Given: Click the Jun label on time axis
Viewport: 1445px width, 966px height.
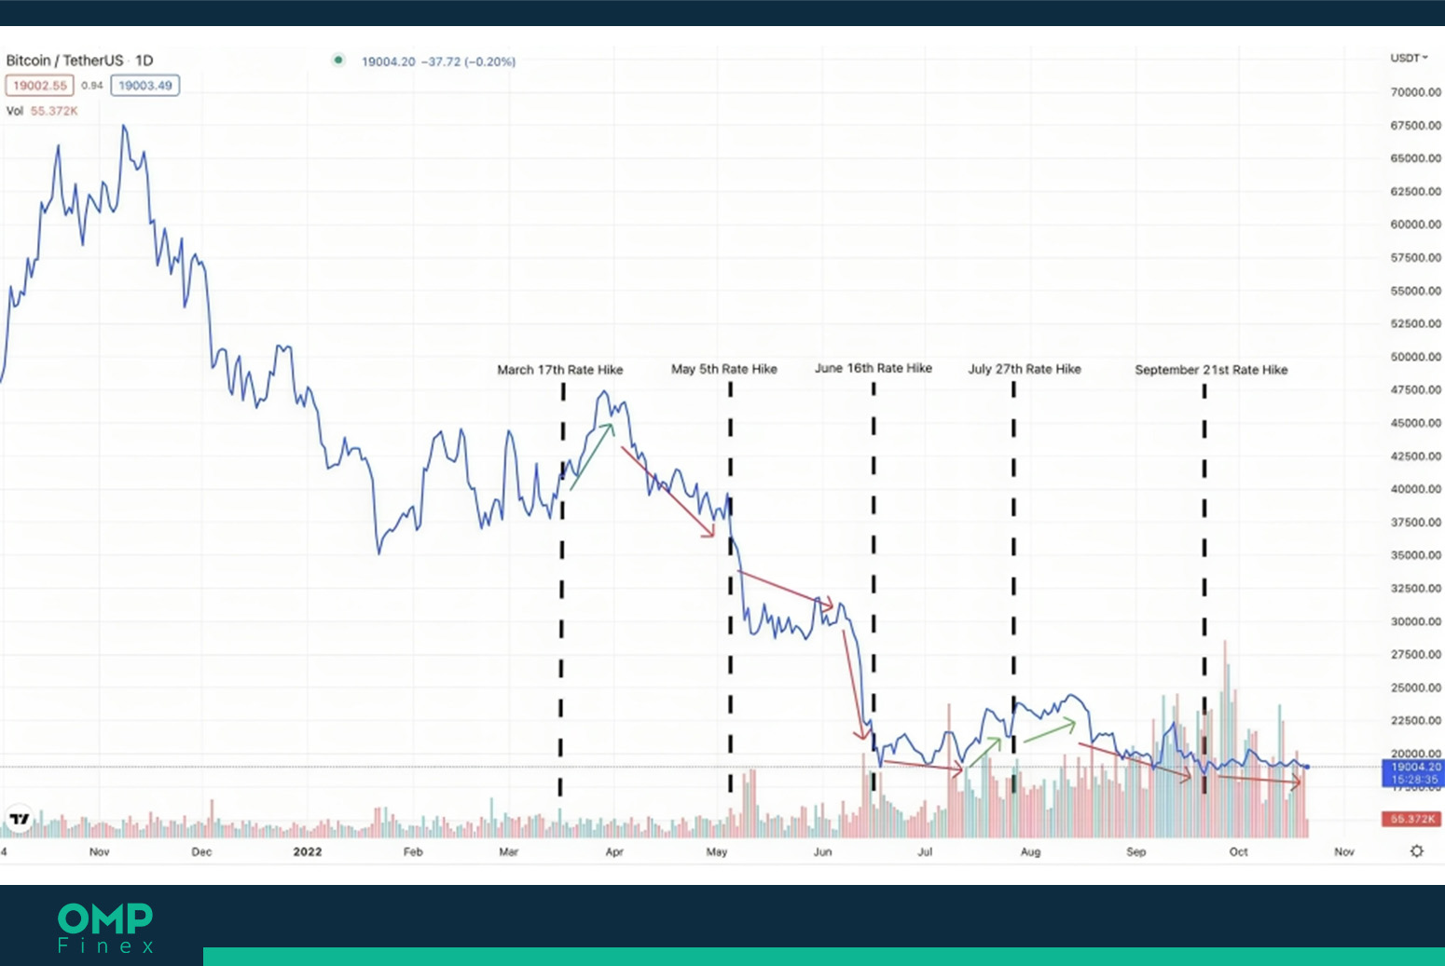Looking at the screenshot, I should [x=822, y=851].
